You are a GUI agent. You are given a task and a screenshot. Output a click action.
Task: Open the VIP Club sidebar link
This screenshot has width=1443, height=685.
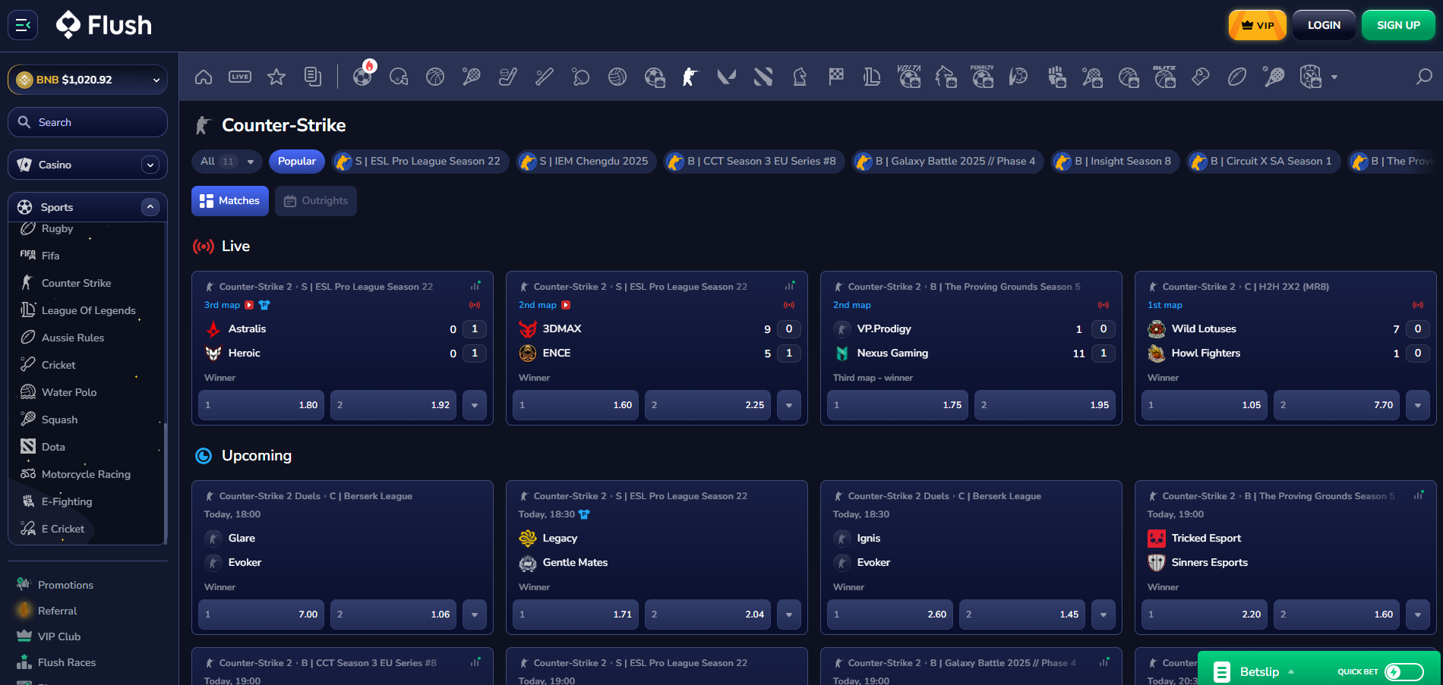[x=59, y=636]
